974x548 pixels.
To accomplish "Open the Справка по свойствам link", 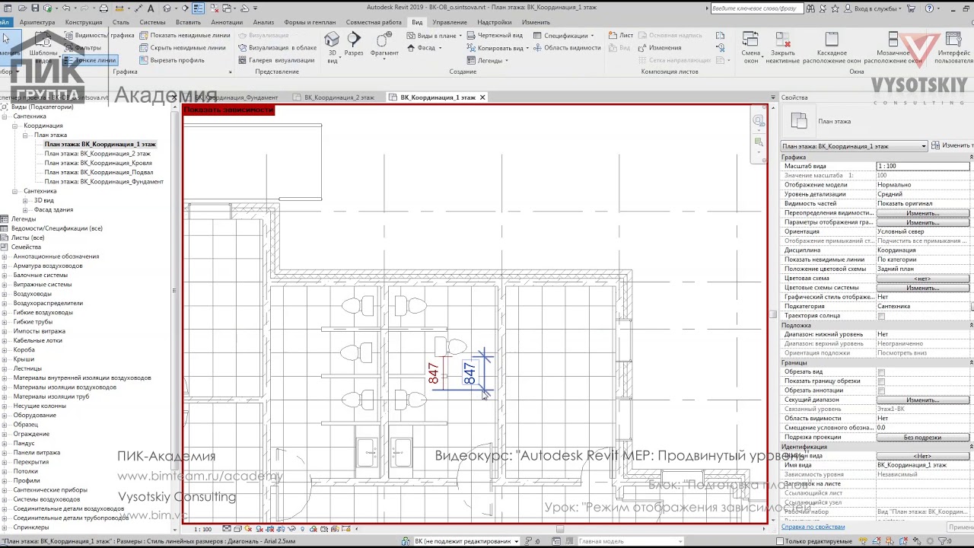I will coord(813,527).
